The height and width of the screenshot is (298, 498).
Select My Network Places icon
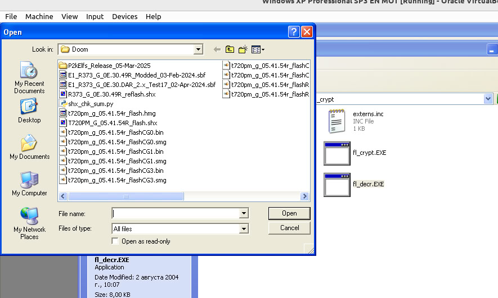[29, 223]
